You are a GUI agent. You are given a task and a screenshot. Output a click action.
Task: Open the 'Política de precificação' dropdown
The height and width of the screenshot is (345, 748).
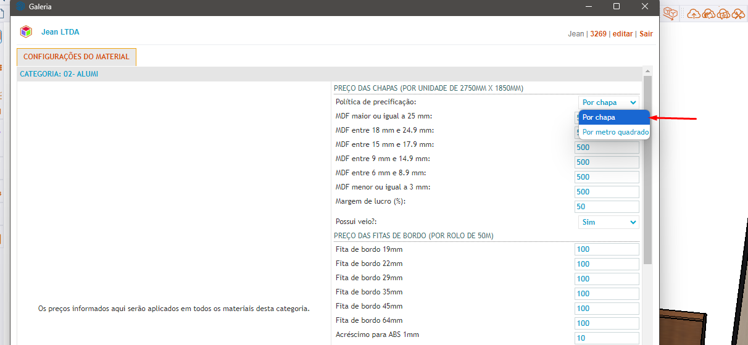pos(608,102)
